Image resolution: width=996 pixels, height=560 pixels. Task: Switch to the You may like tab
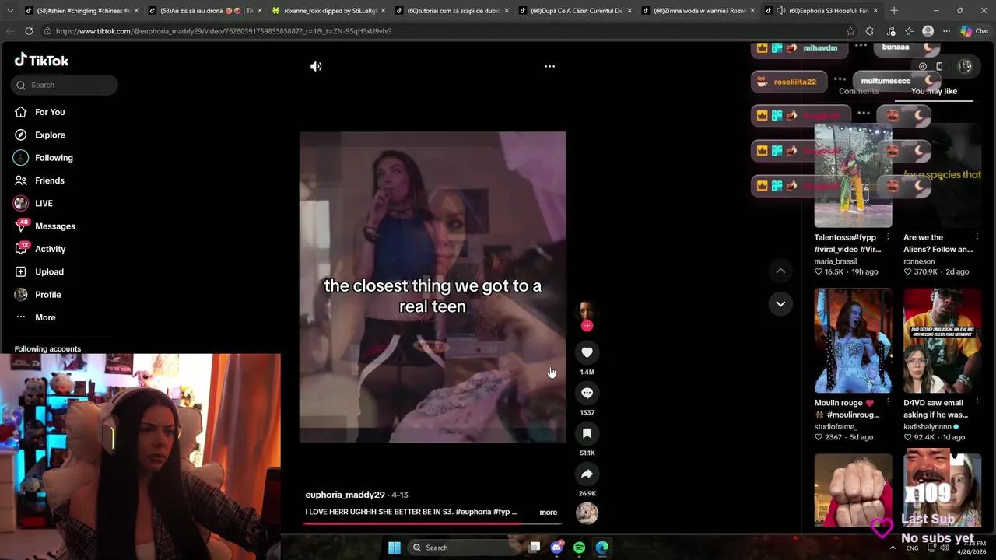tap(934, 91)
